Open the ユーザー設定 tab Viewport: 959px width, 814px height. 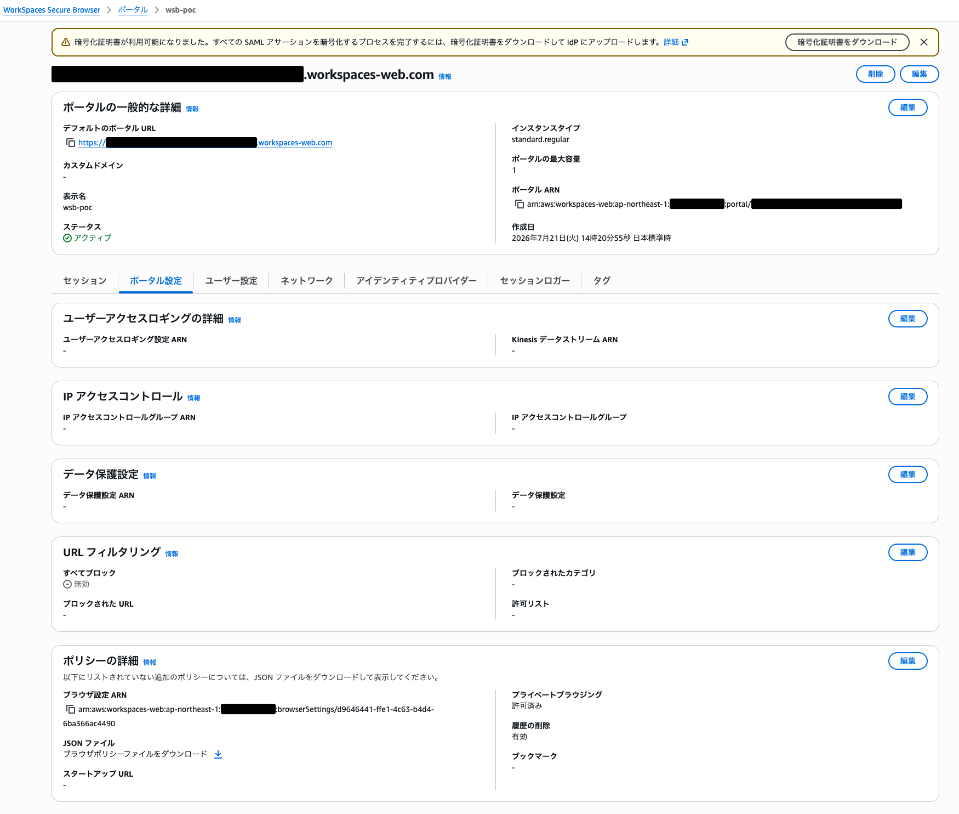point(231,281)
